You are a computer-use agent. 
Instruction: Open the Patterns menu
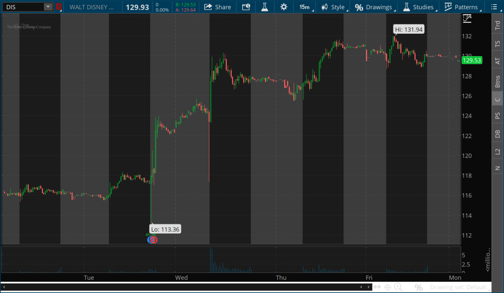[x=462, y=7]
